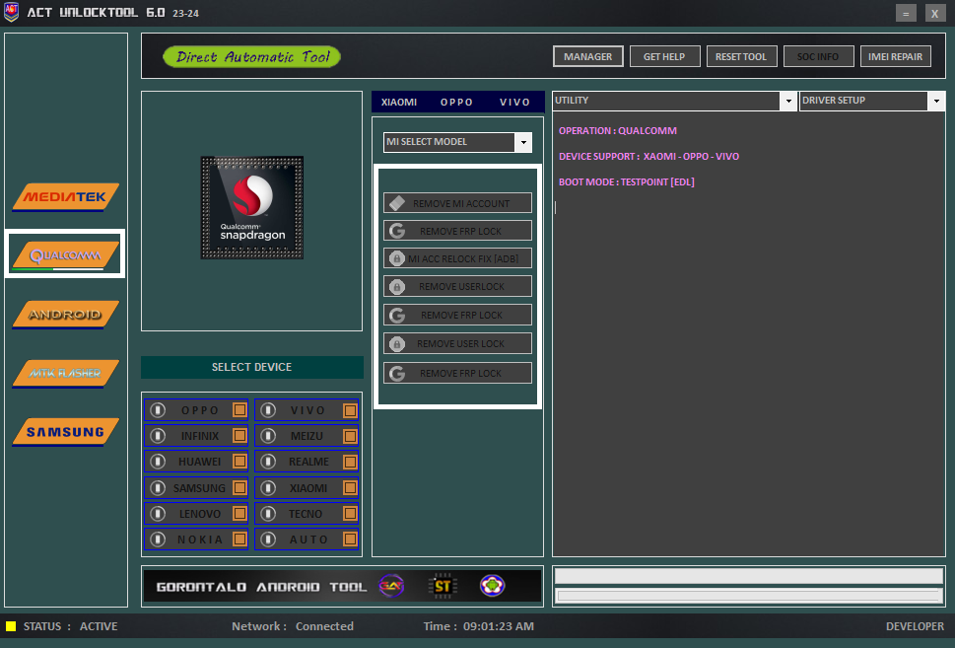
Task: Click the ACT shield logo in title bar
Action: pos(11,12)
